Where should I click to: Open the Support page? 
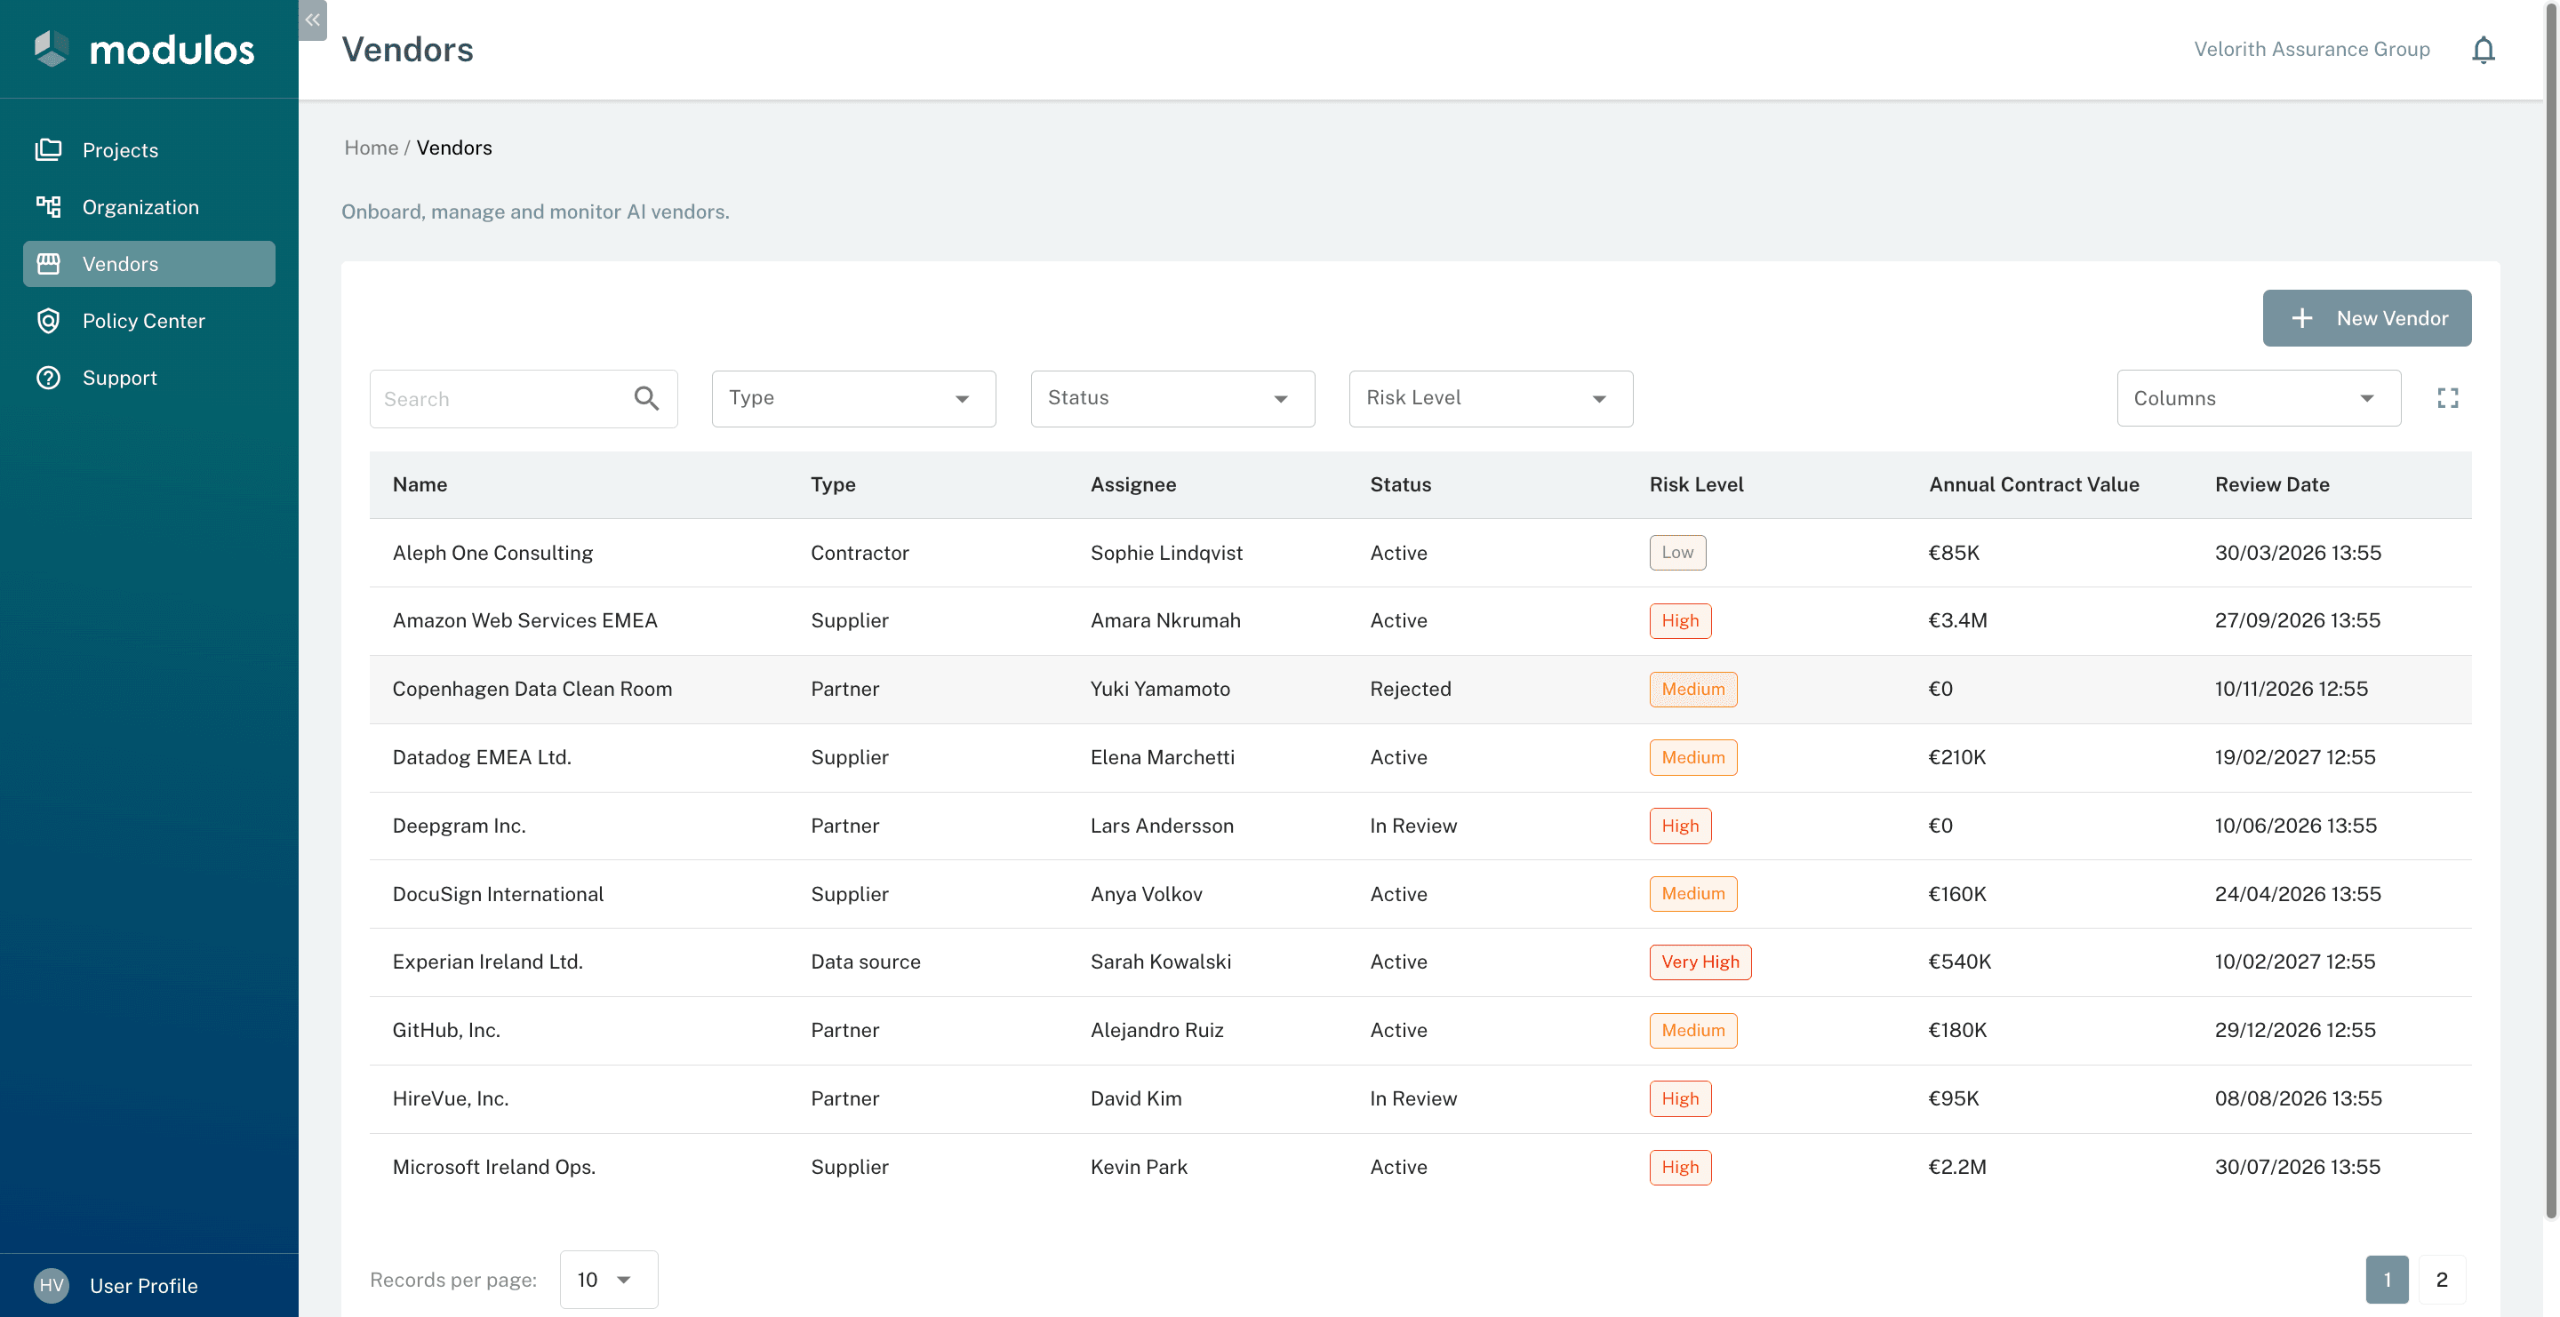click(x=149, y=378)
